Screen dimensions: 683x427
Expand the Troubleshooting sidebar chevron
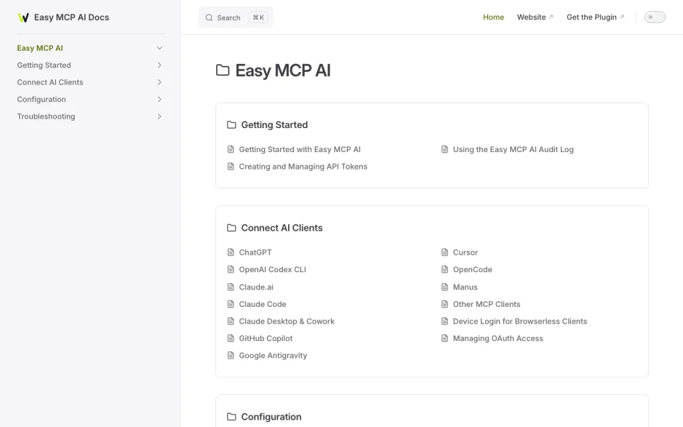(x=159, y=116)
